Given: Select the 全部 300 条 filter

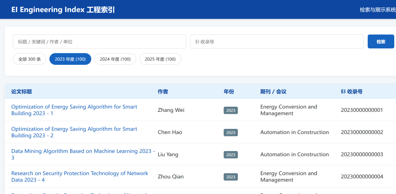Looking at the screenshot, I should tap(29, 59).
